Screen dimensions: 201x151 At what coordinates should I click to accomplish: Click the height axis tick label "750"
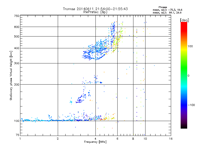(17, 16)
